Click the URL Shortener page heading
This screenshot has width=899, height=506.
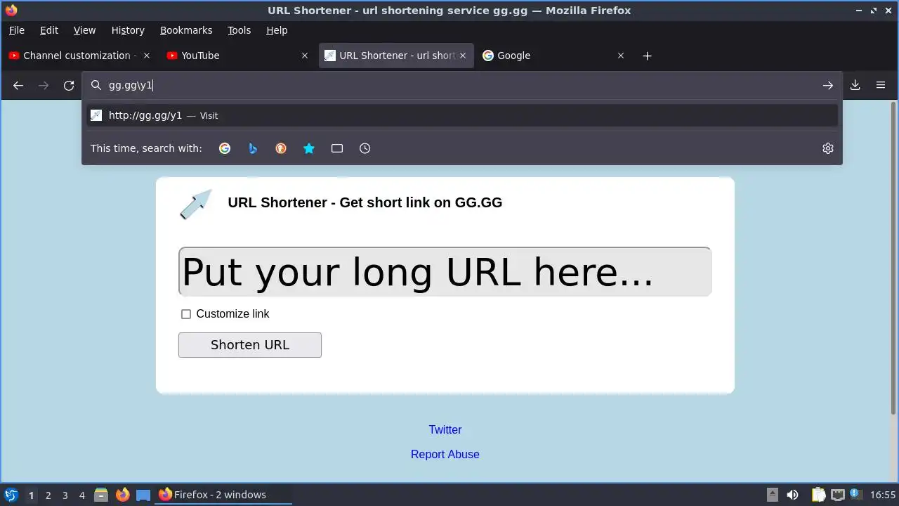coord(365,202)
